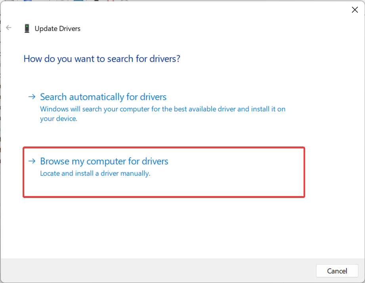Click the heading How do you want to search
The height and width of the screenshot is (283, 365).
tap(102, 59)
